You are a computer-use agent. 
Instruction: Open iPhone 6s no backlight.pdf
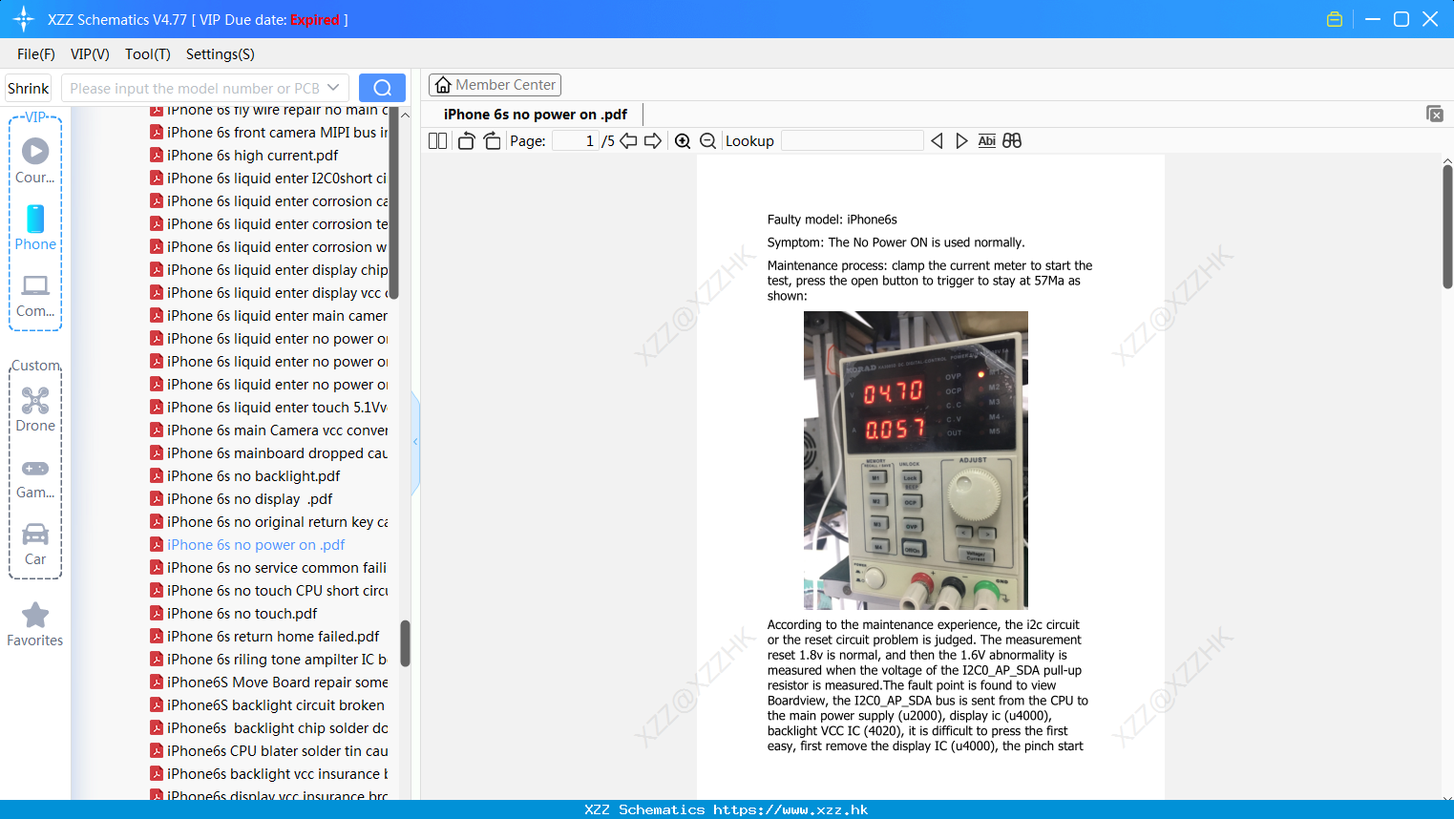[x=244, y=476]
